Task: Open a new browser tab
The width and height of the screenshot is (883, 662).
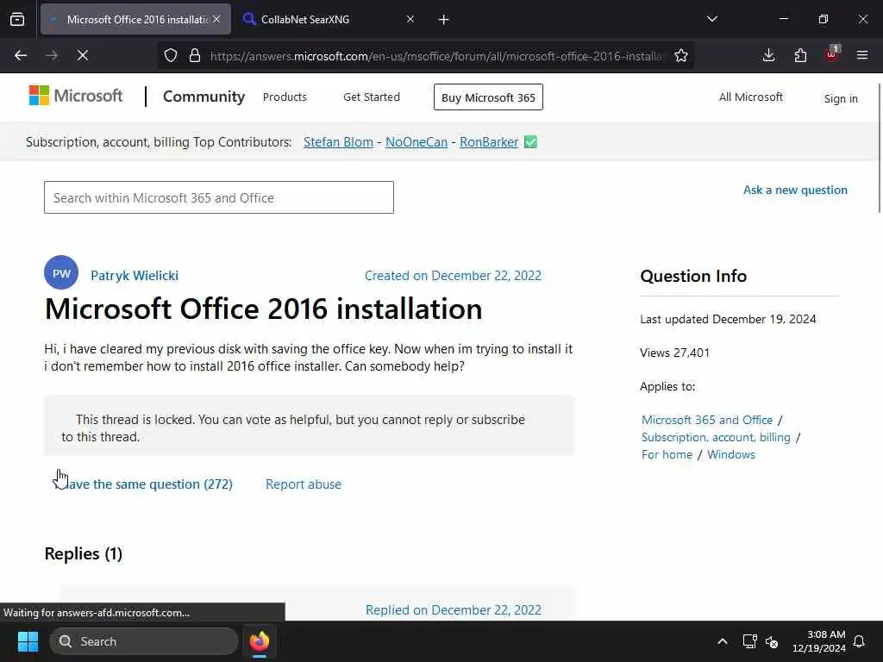Action: click(444, 20)
